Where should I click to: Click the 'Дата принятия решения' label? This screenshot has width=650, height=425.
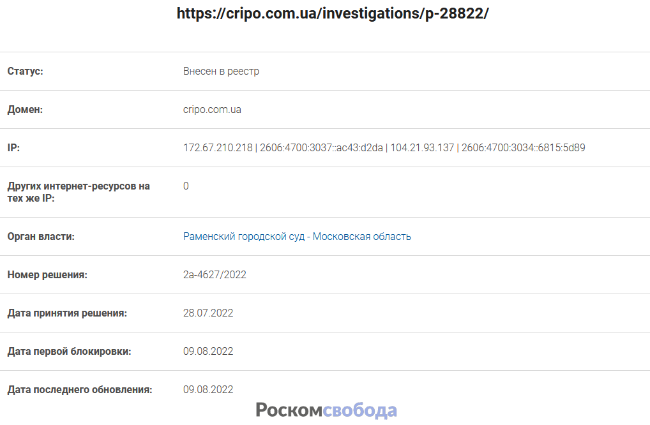click(67, 313)
